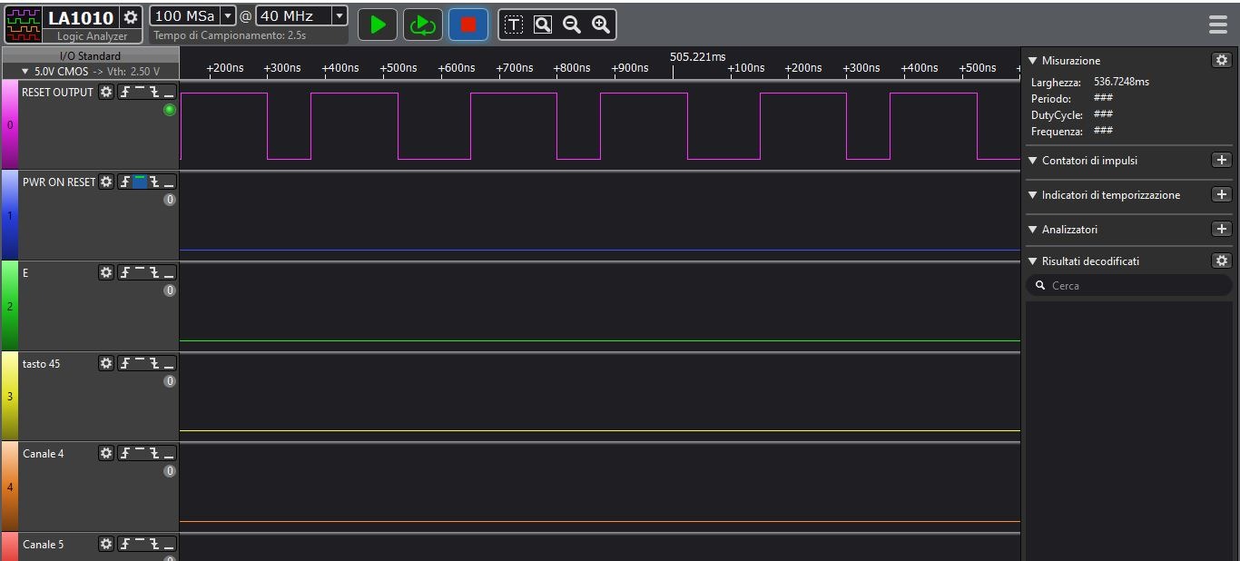Set high level trigger on tasto 45
The image size is (1240, 561).
(140, 363)
